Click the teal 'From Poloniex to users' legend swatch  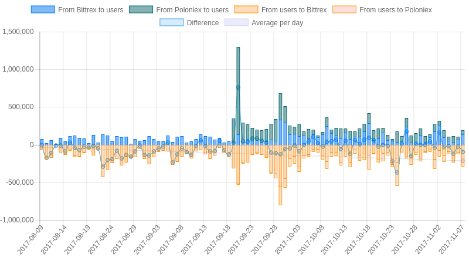[x=141, y=10]
